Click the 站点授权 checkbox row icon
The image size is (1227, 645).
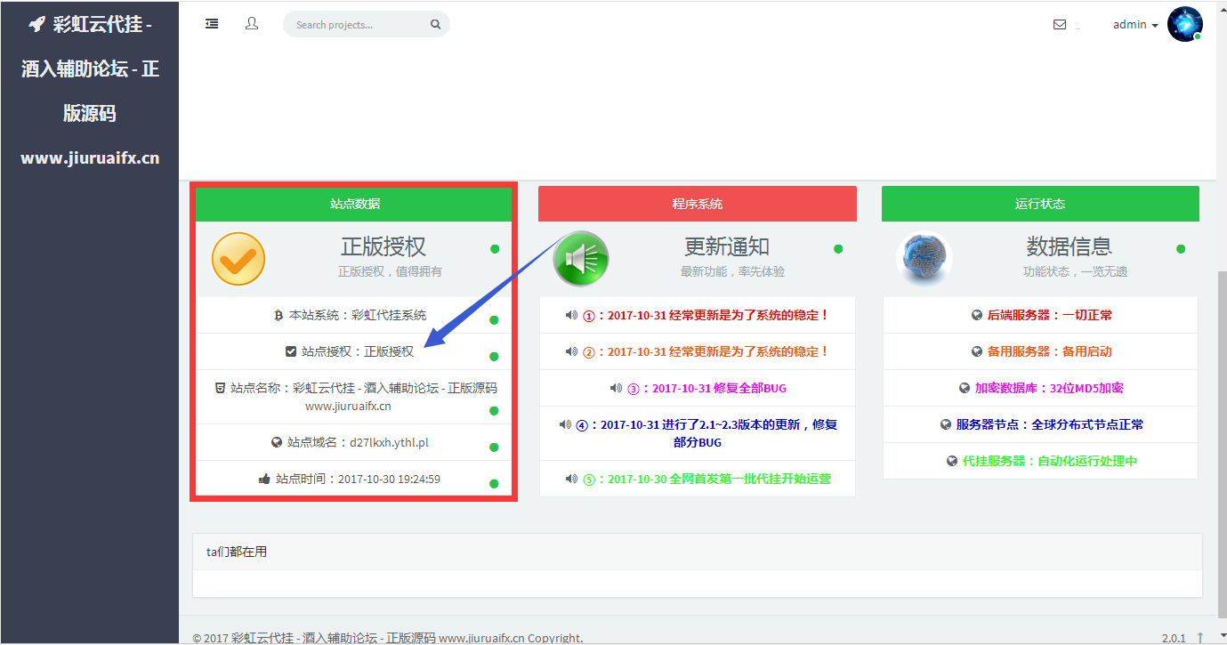pyautogui.click(x=291, y=351)
